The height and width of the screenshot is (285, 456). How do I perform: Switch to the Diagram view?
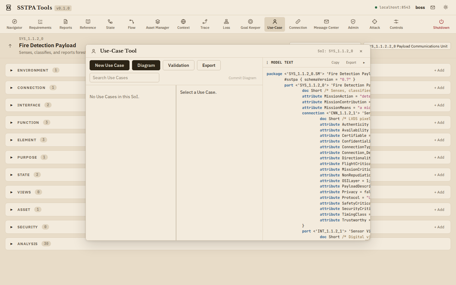coord(146,65)
